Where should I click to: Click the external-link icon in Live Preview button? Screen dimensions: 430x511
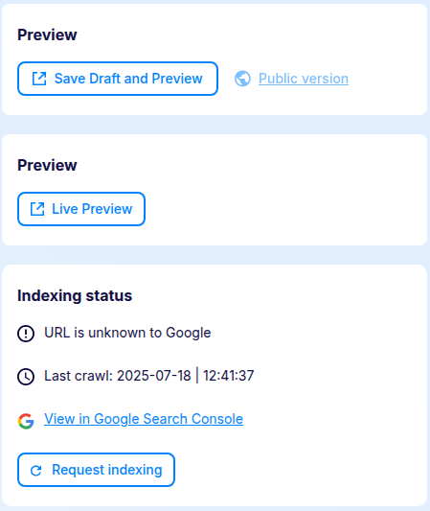[37, 209]
